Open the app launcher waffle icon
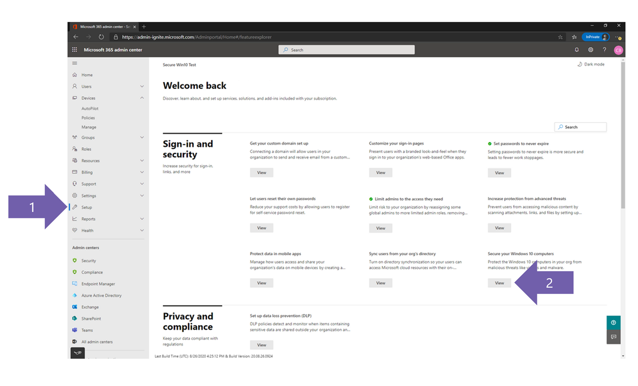The height and width of the screenshot is (386, 638). (x=74, y=50)
